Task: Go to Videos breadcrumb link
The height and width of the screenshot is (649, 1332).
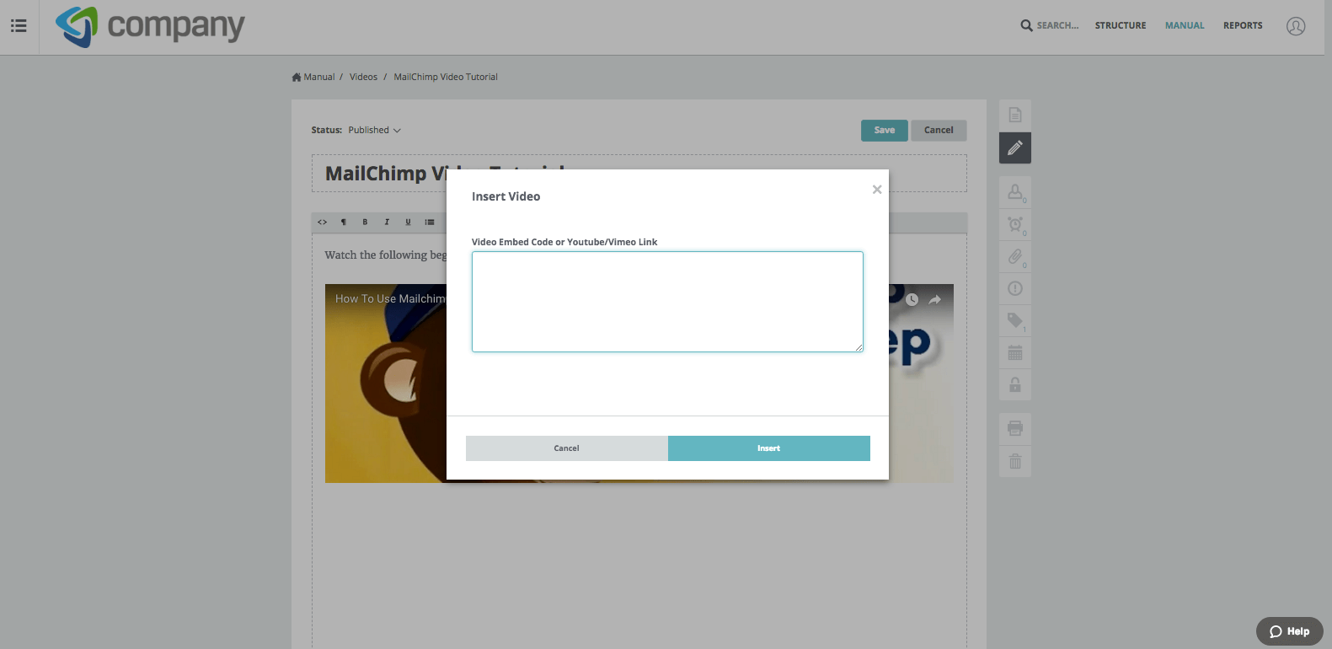Action: [364, 78]
